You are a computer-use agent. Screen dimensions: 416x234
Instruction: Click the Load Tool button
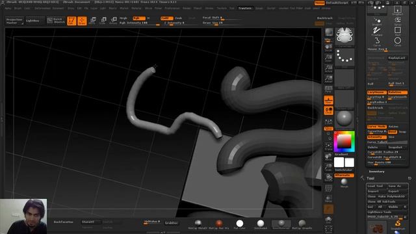pyautogui.click(x=376, y=186)
